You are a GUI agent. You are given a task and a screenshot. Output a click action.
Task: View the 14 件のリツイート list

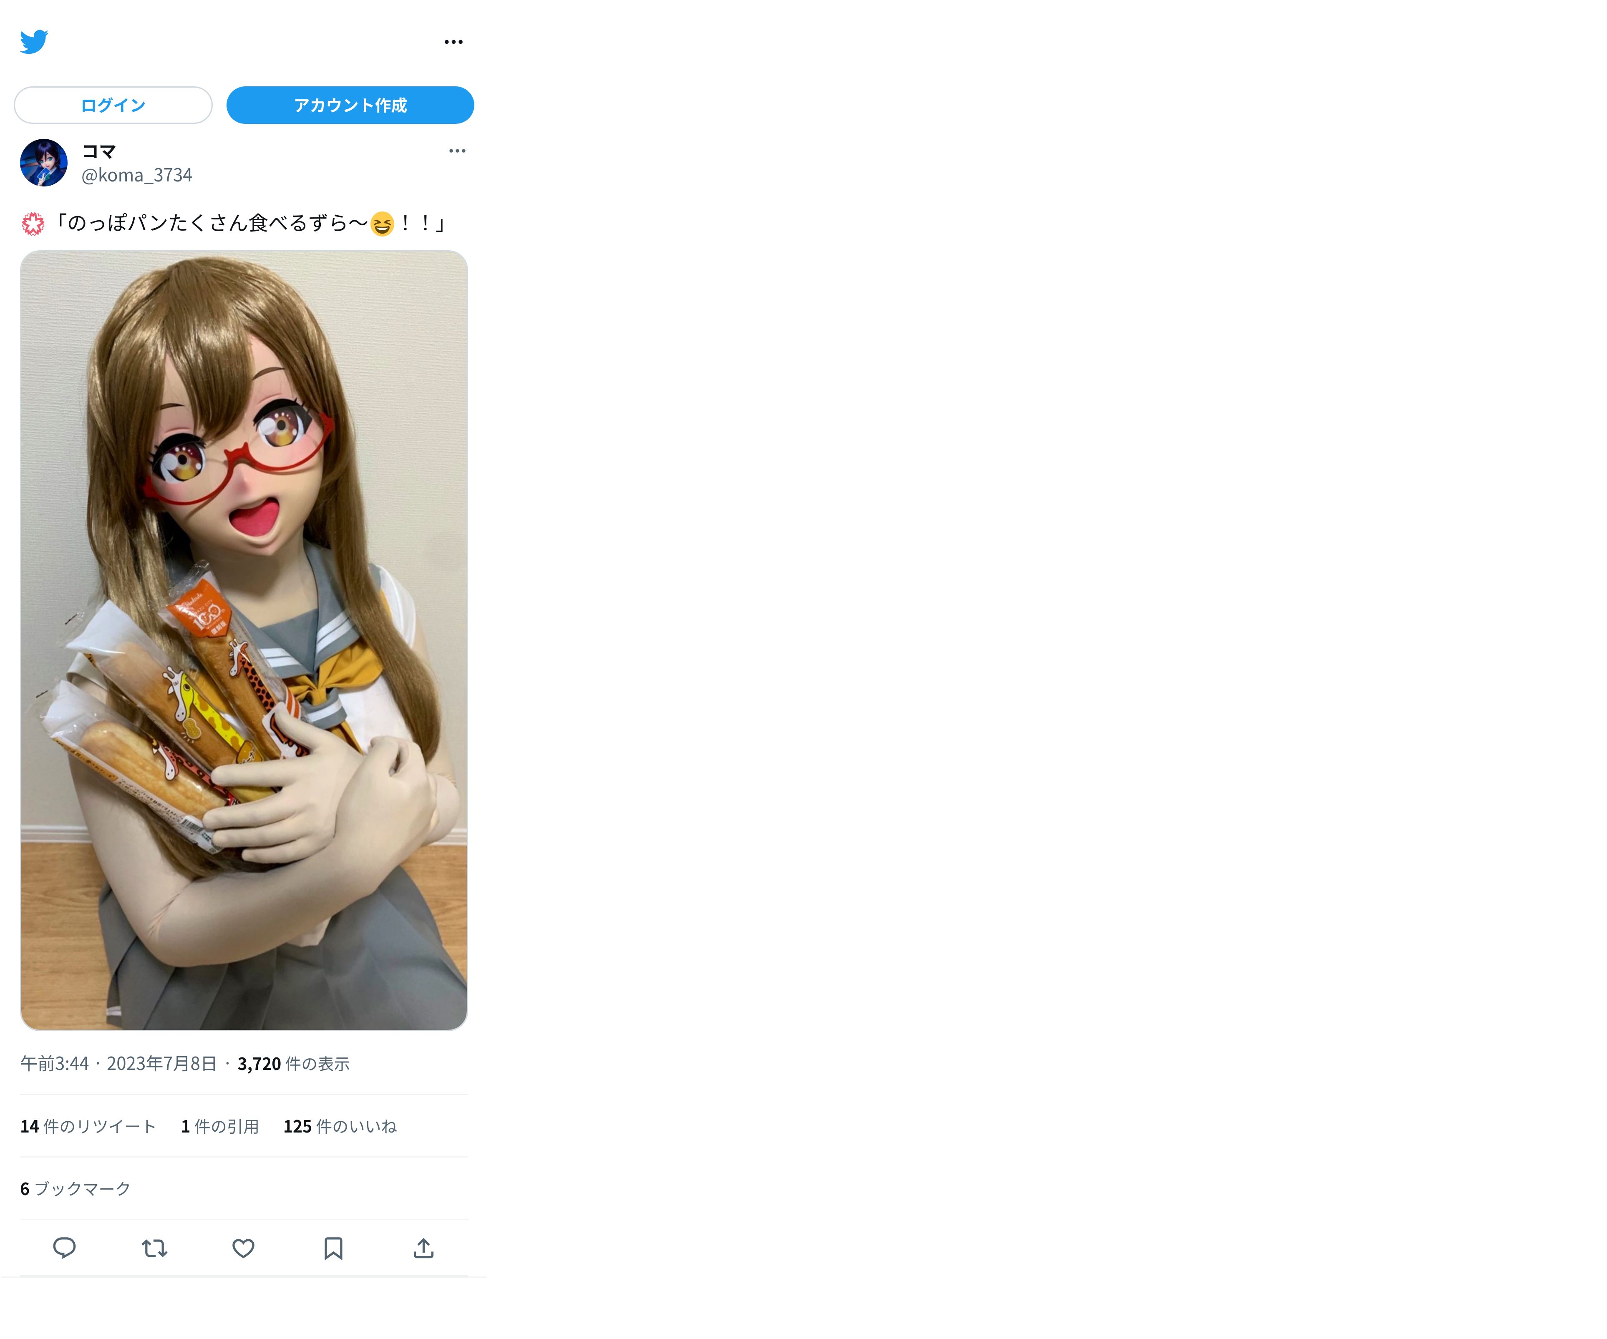click(88, 1126)
